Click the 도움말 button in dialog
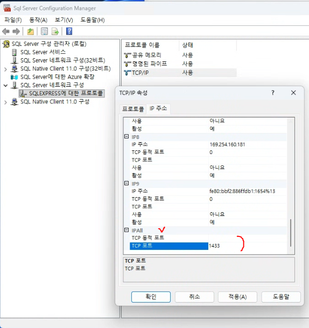The width and height of the screenshot is (309, 328). coord(281,297)
